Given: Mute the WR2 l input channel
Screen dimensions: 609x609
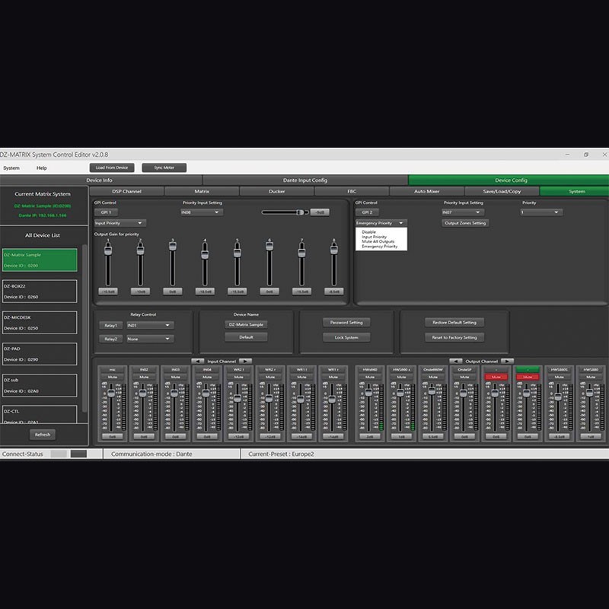Looking at the screenshot, I should [x=238, y=377].
